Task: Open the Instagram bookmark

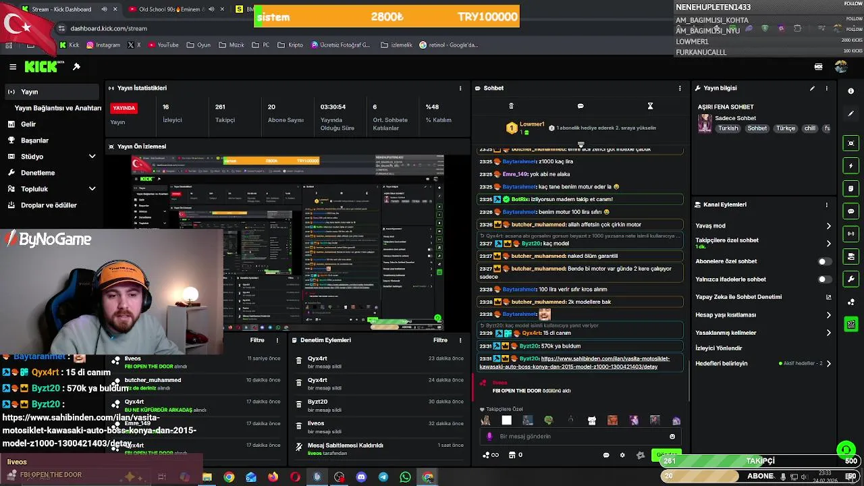Action: pos(103,45)
